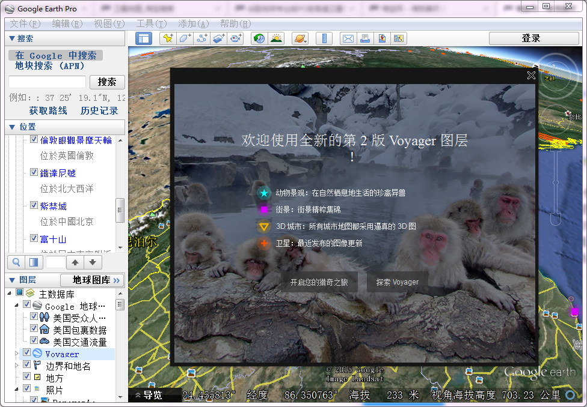Show sunlight across the landscape icon
587x407 pixels.
(276, 38)
